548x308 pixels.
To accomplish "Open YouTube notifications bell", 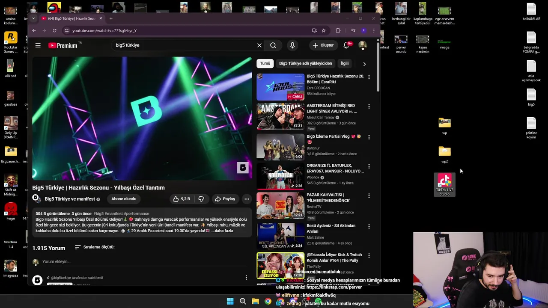I will coord(346,45).
